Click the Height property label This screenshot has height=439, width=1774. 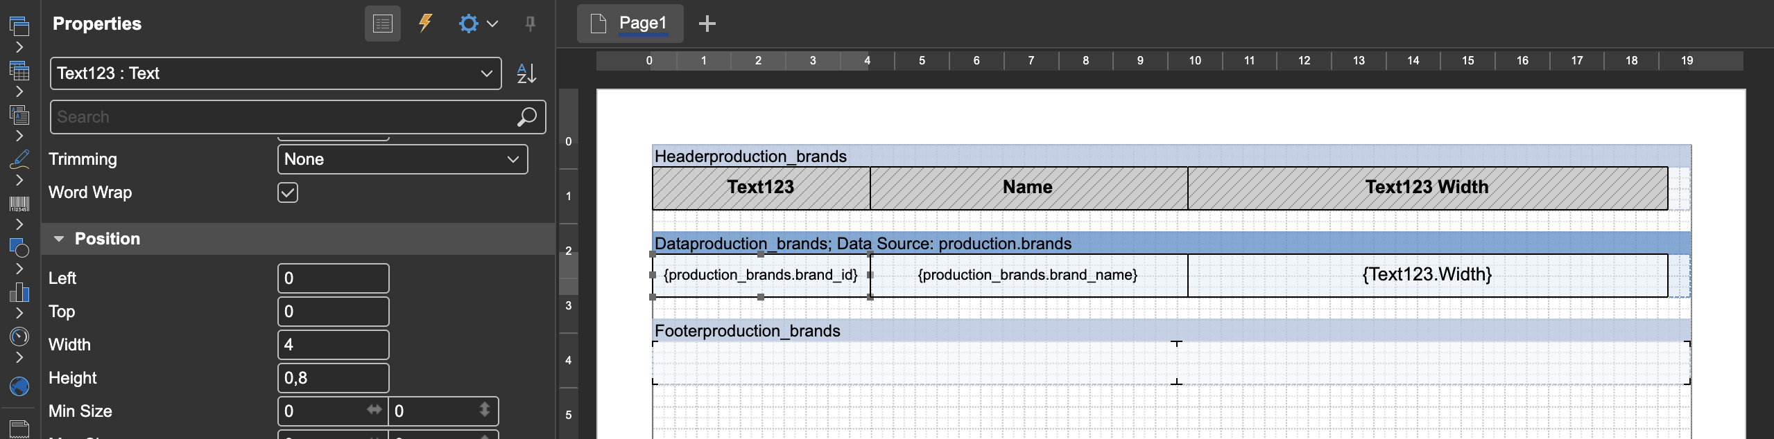tap(73, 378)
